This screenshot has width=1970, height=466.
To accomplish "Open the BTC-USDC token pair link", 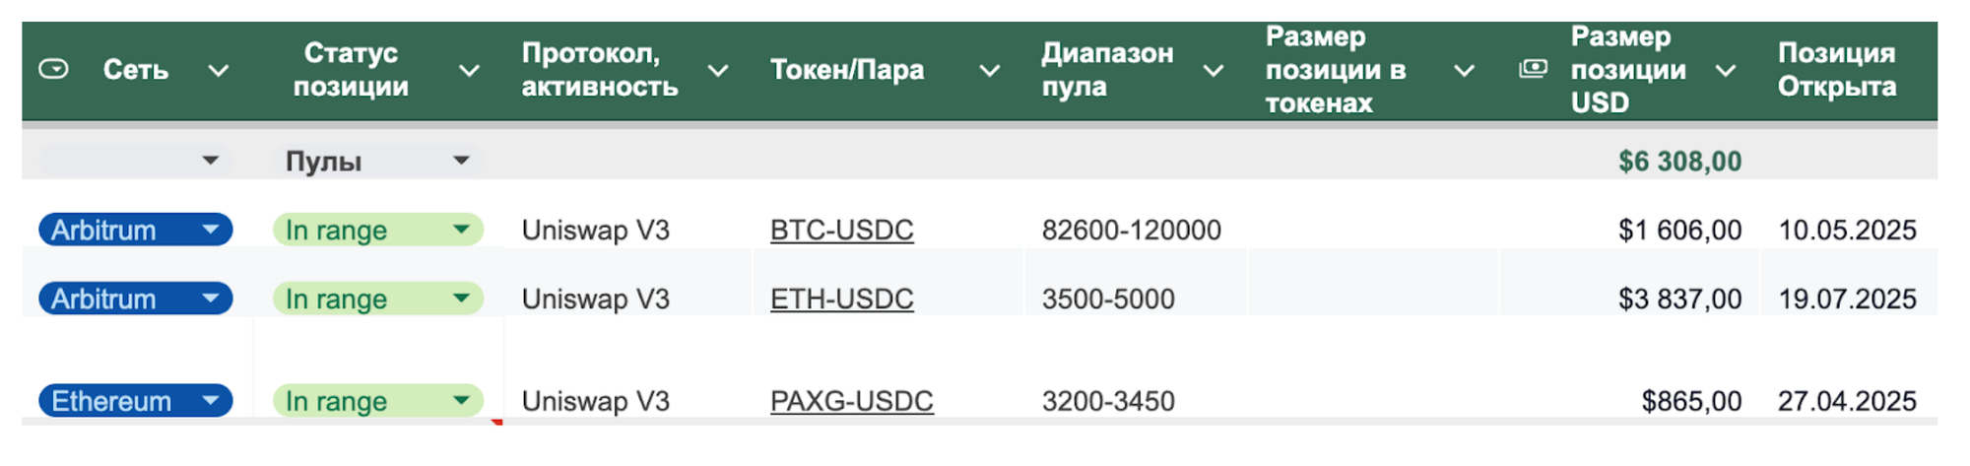I will (x=841, y=231).
